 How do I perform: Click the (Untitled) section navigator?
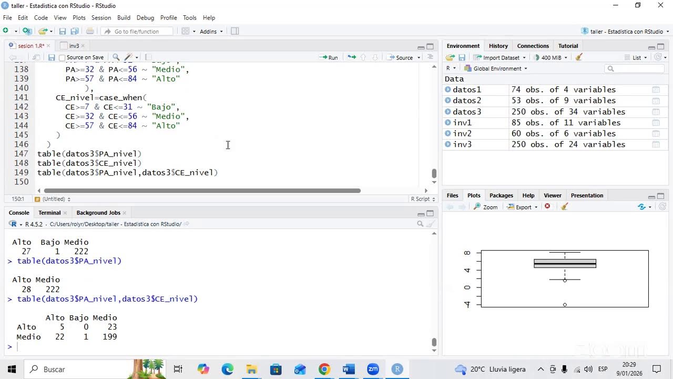52,199
